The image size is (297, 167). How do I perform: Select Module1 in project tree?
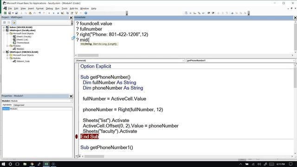(x=20, y=49)
